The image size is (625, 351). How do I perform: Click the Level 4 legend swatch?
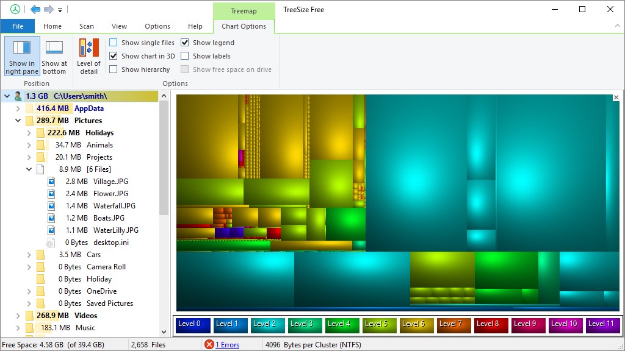click(x=342, y=325)
